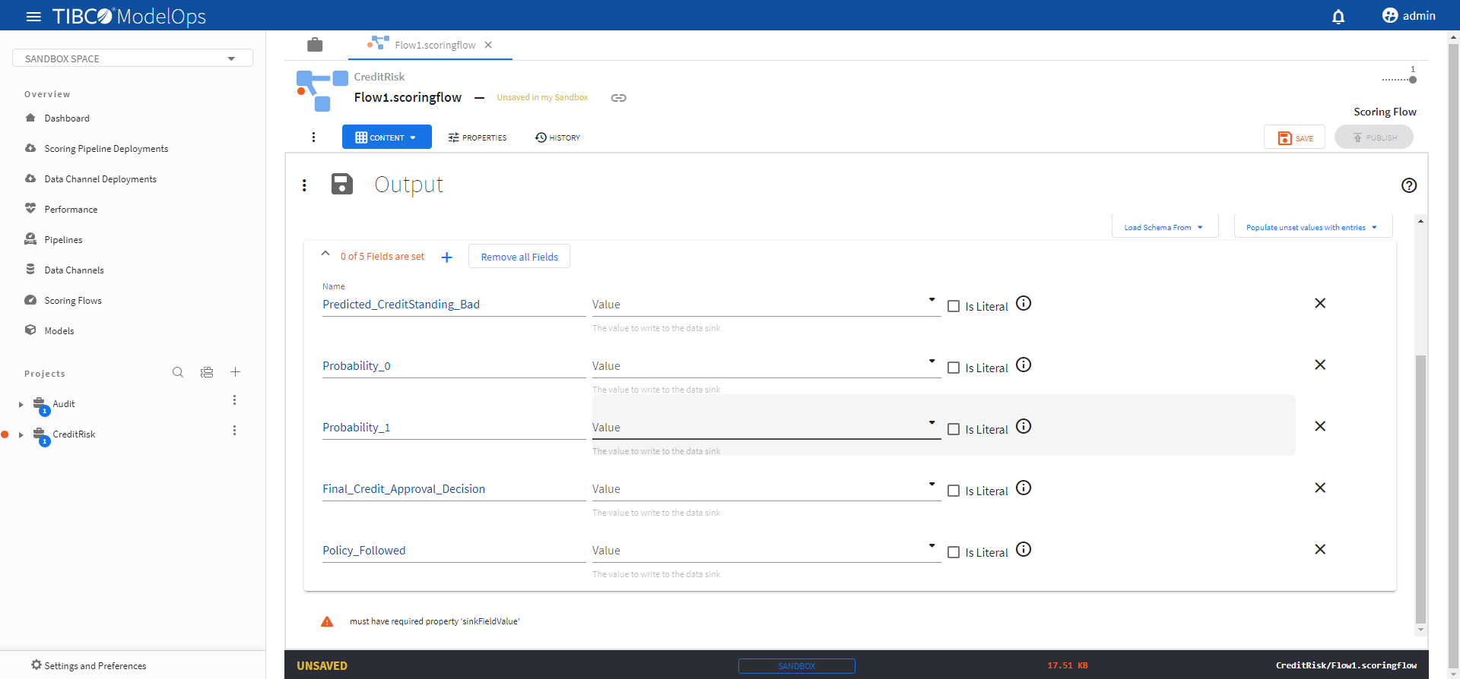This screenshot has width=1460, height=679.
Task: Search projects with magnifier icon
Action: (x=178, y=372)
